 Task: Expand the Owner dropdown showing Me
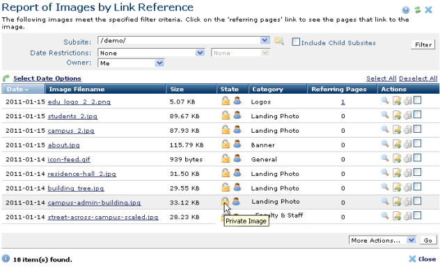(x=159, y=63)
